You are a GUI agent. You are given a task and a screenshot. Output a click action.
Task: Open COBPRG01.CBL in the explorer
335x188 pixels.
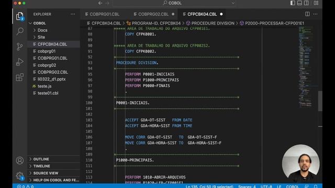52,58
